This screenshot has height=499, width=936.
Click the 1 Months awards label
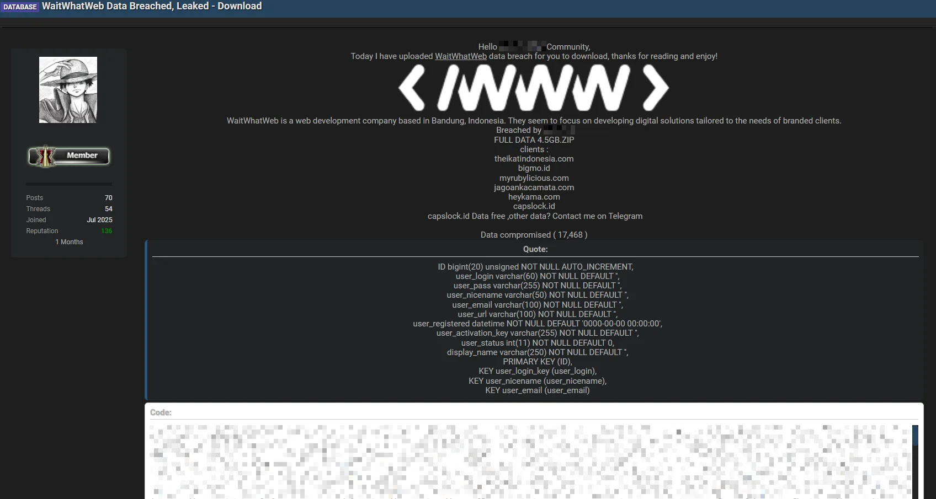click(x=69, y=242)
